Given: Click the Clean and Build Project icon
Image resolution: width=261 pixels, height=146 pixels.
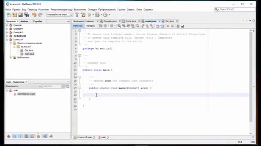Looking at the screenshot, I should [x=83, y=15].
